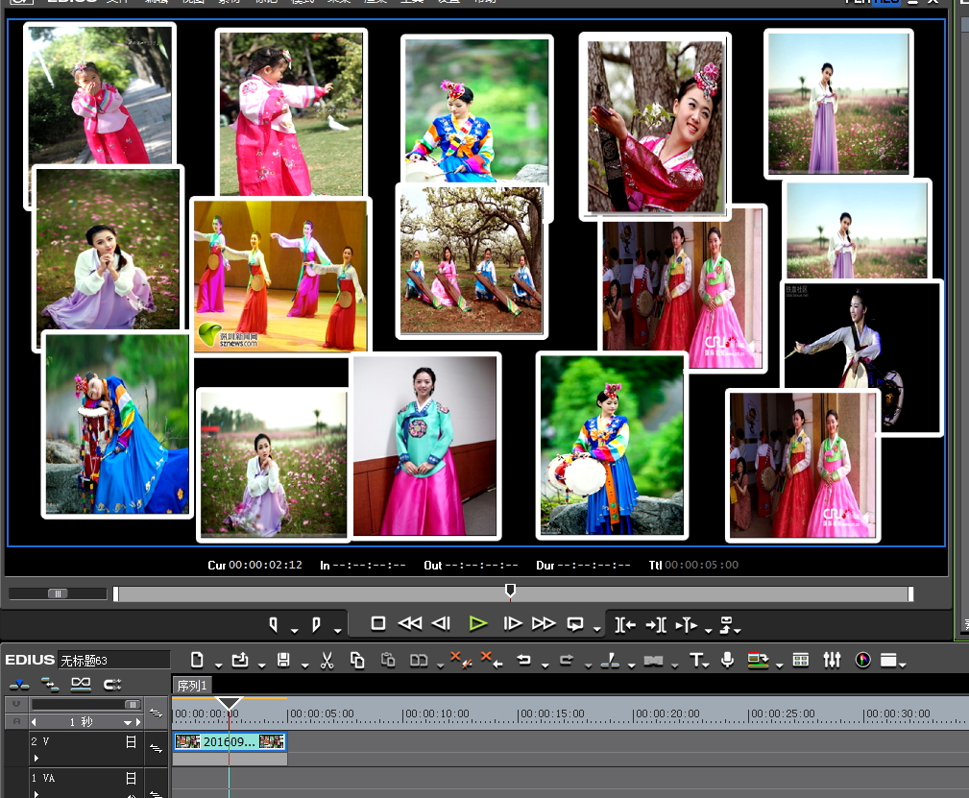Select the scissors cut icon

[x=327, y=660]
